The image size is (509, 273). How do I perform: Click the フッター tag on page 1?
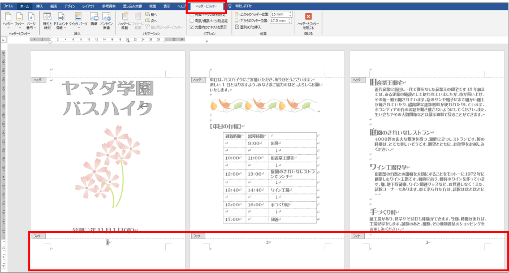[38, 236]
